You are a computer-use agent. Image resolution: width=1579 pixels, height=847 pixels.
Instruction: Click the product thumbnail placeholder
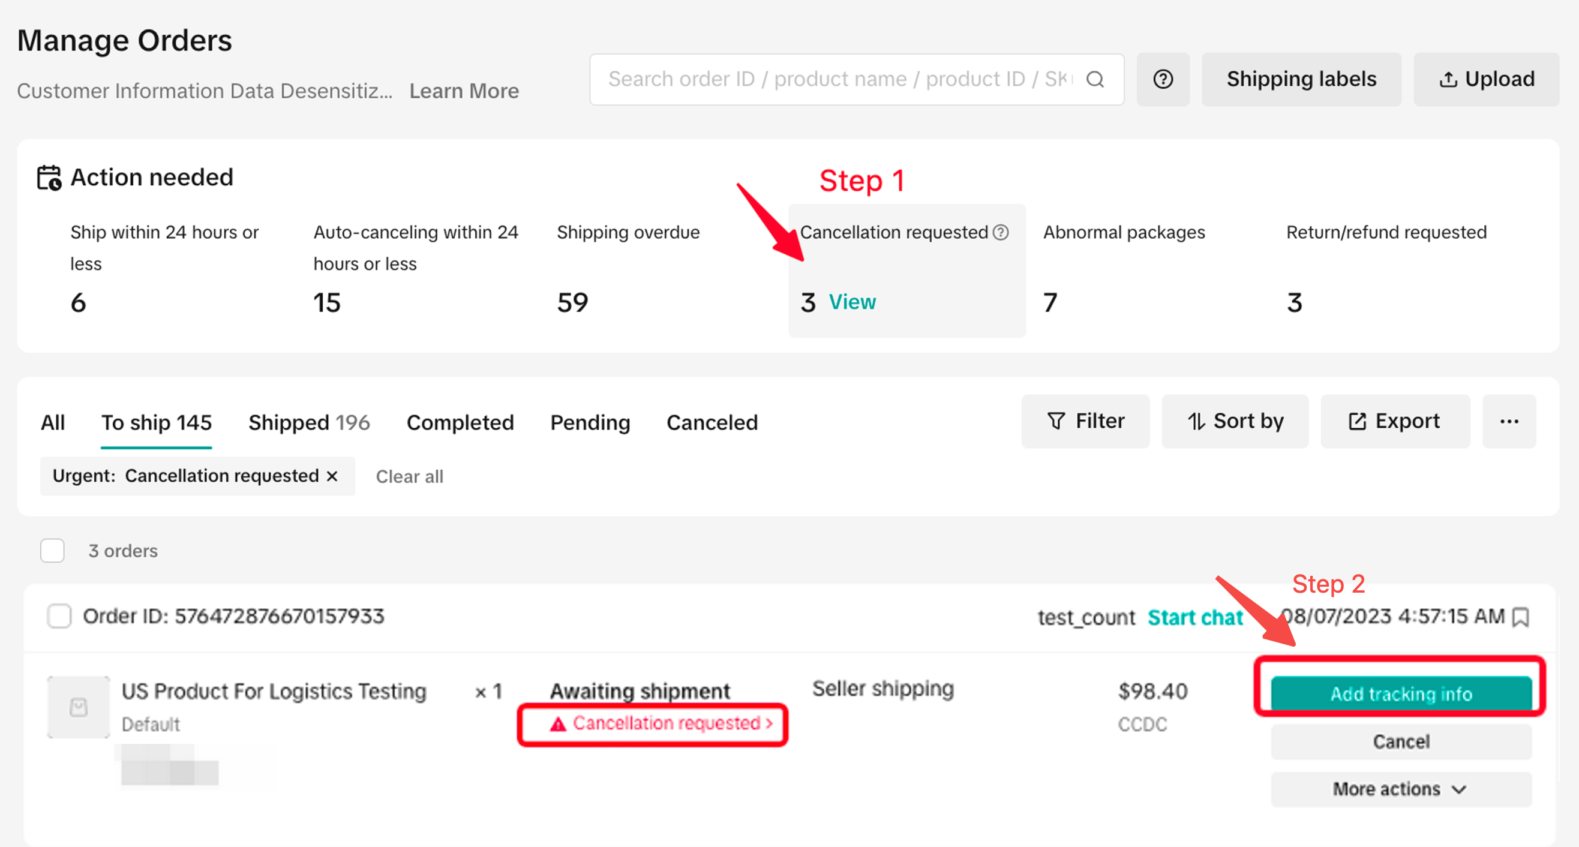coord(79,707)
